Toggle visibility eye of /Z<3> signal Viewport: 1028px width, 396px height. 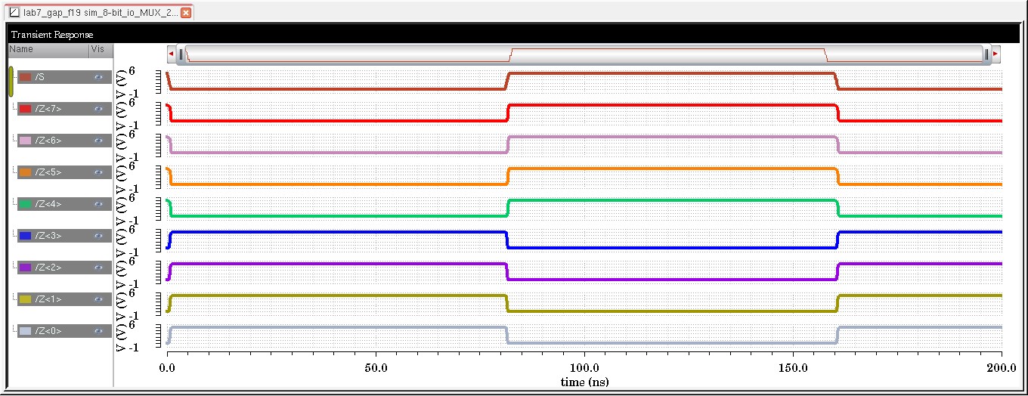98,236
